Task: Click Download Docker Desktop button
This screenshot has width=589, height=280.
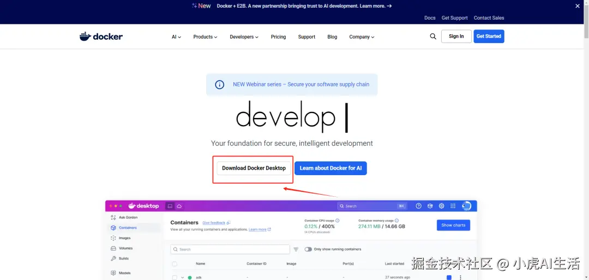Action: pos(254,168)
